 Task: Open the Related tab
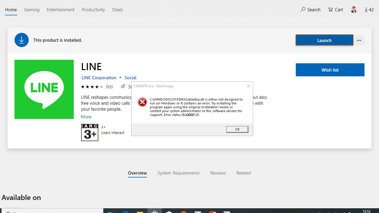tap(244, 173)
